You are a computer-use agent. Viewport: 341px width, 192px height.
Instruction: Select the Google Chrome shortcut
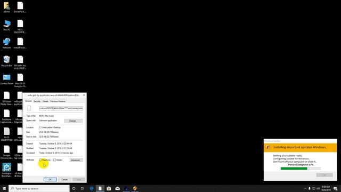(6, 153)
